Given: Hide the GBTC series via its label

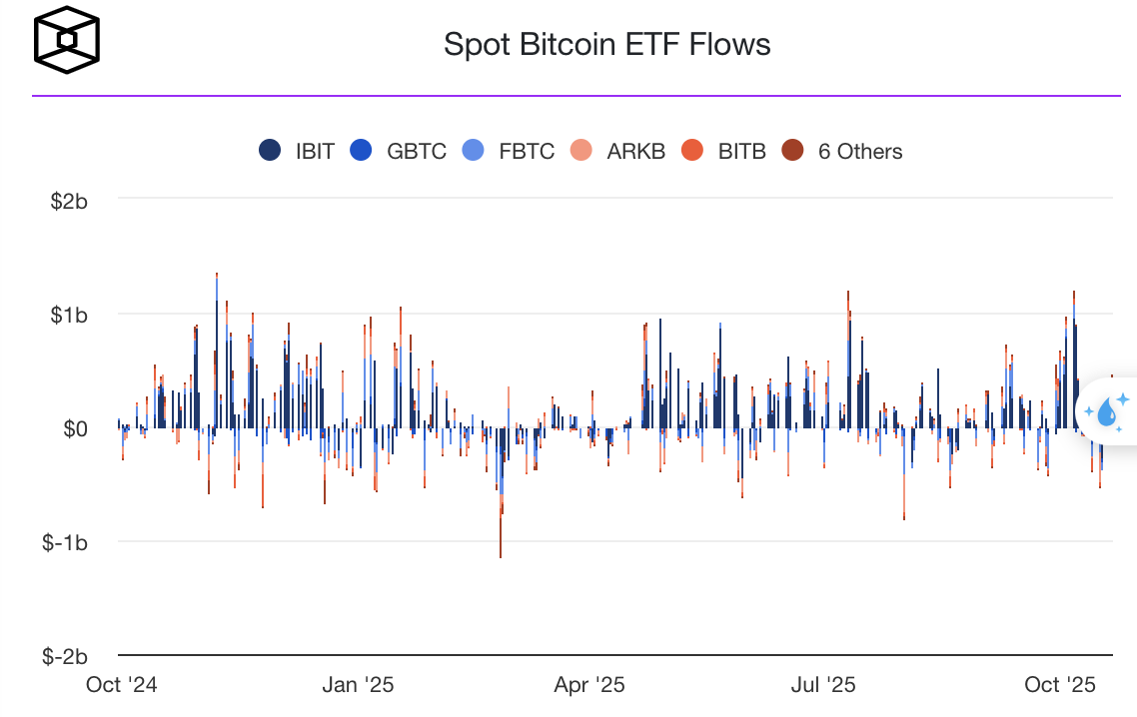Looking at the screenshot, I should 416,152.
